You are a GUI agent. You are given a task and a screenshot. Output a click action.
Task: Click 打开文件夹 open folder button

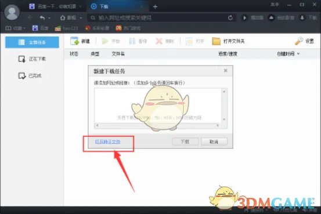pyautogui.click(x=228, y=41)
